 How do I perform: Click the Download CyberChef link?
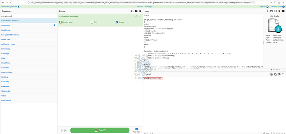coord(9,7)
